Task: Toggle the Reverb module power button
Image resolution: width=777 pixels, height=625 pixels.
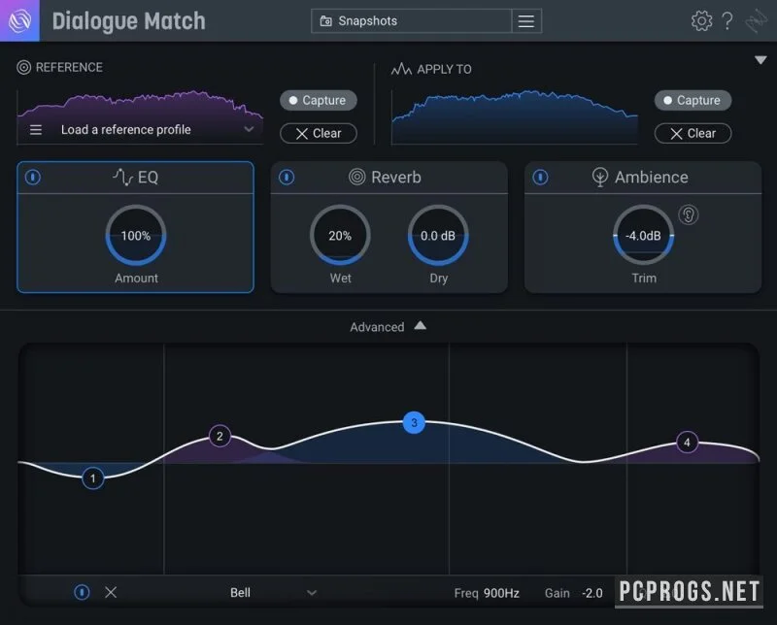Action: click(x=287, y=177)
